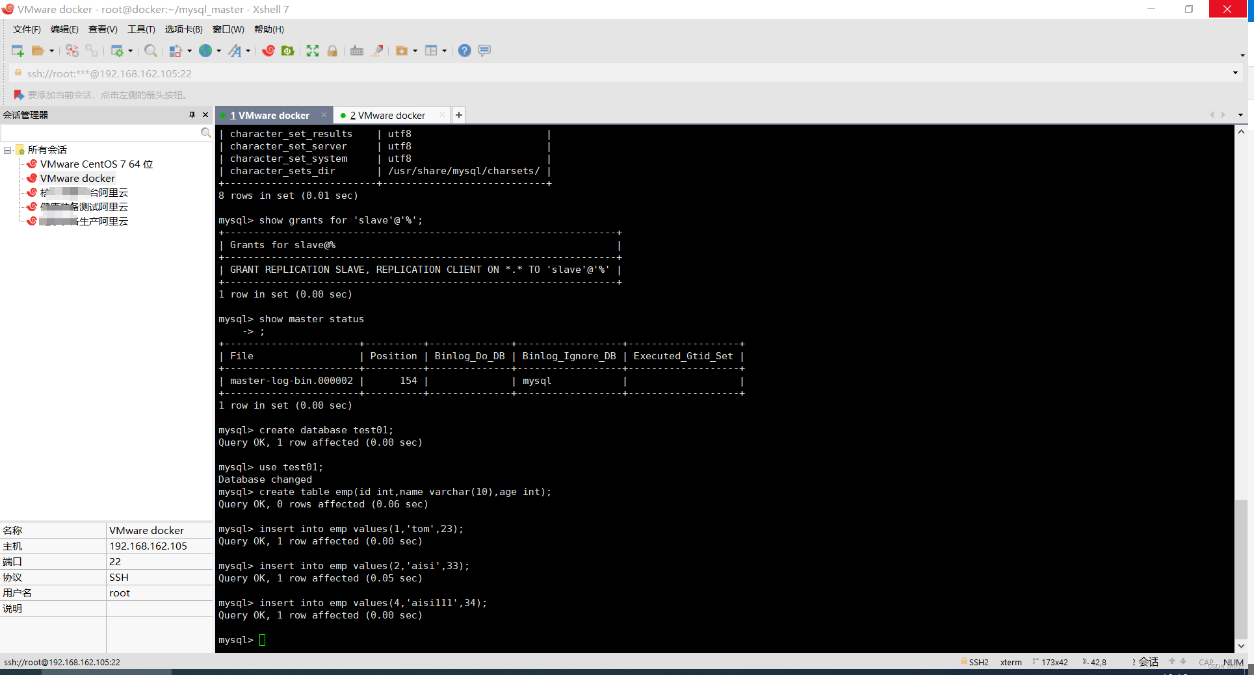
Task: Expand the font dropdown arrow
Action: coord(248,51)
